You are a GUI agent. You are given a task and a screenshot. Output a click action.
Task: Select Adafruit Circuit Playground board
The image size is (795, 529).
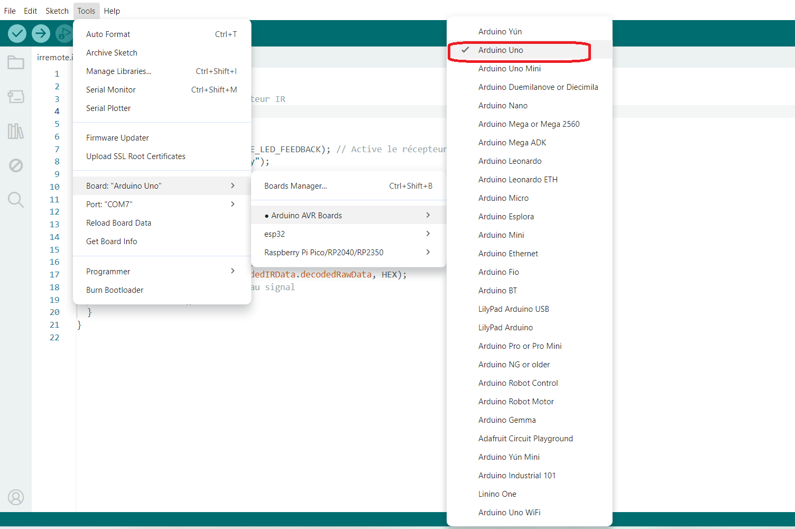click(x=530, y=439)
